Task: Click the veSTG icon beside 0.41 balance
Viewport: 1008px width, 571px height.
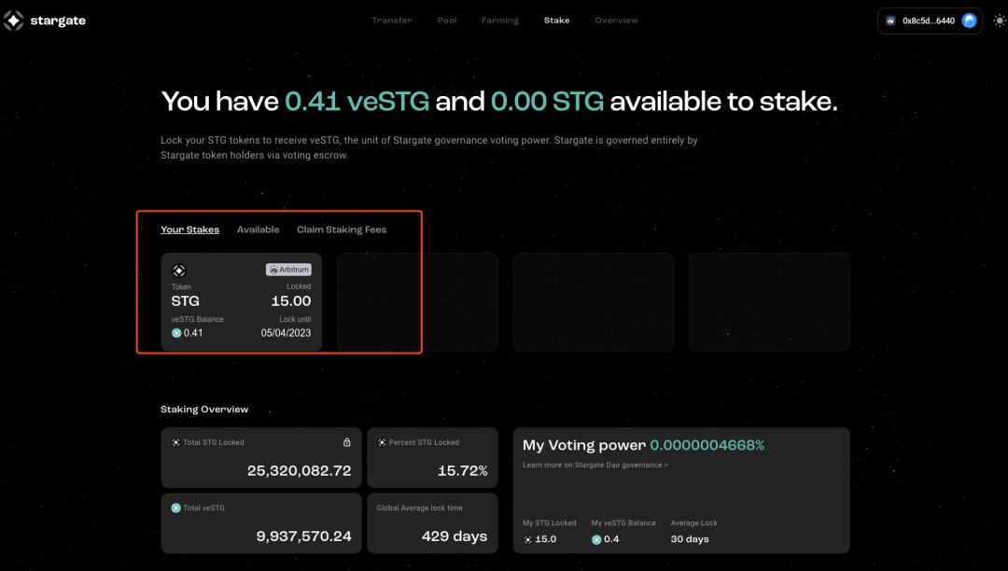Action: tap(176, 333)
